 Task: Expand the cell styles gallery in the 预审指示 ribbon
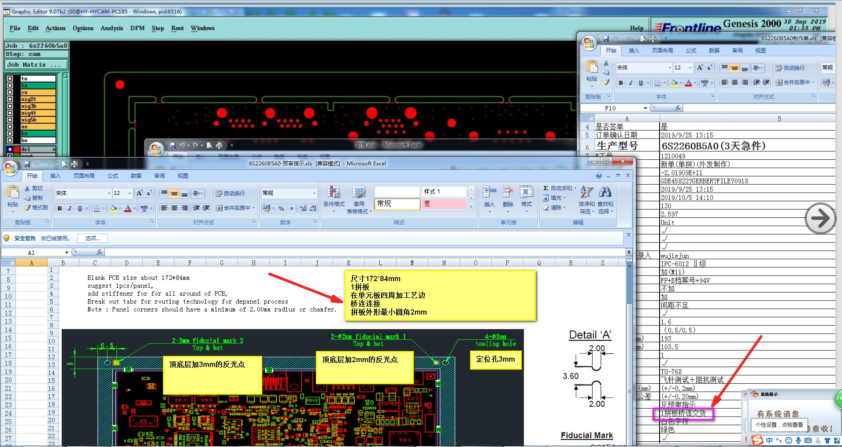[x=471, y=206]
